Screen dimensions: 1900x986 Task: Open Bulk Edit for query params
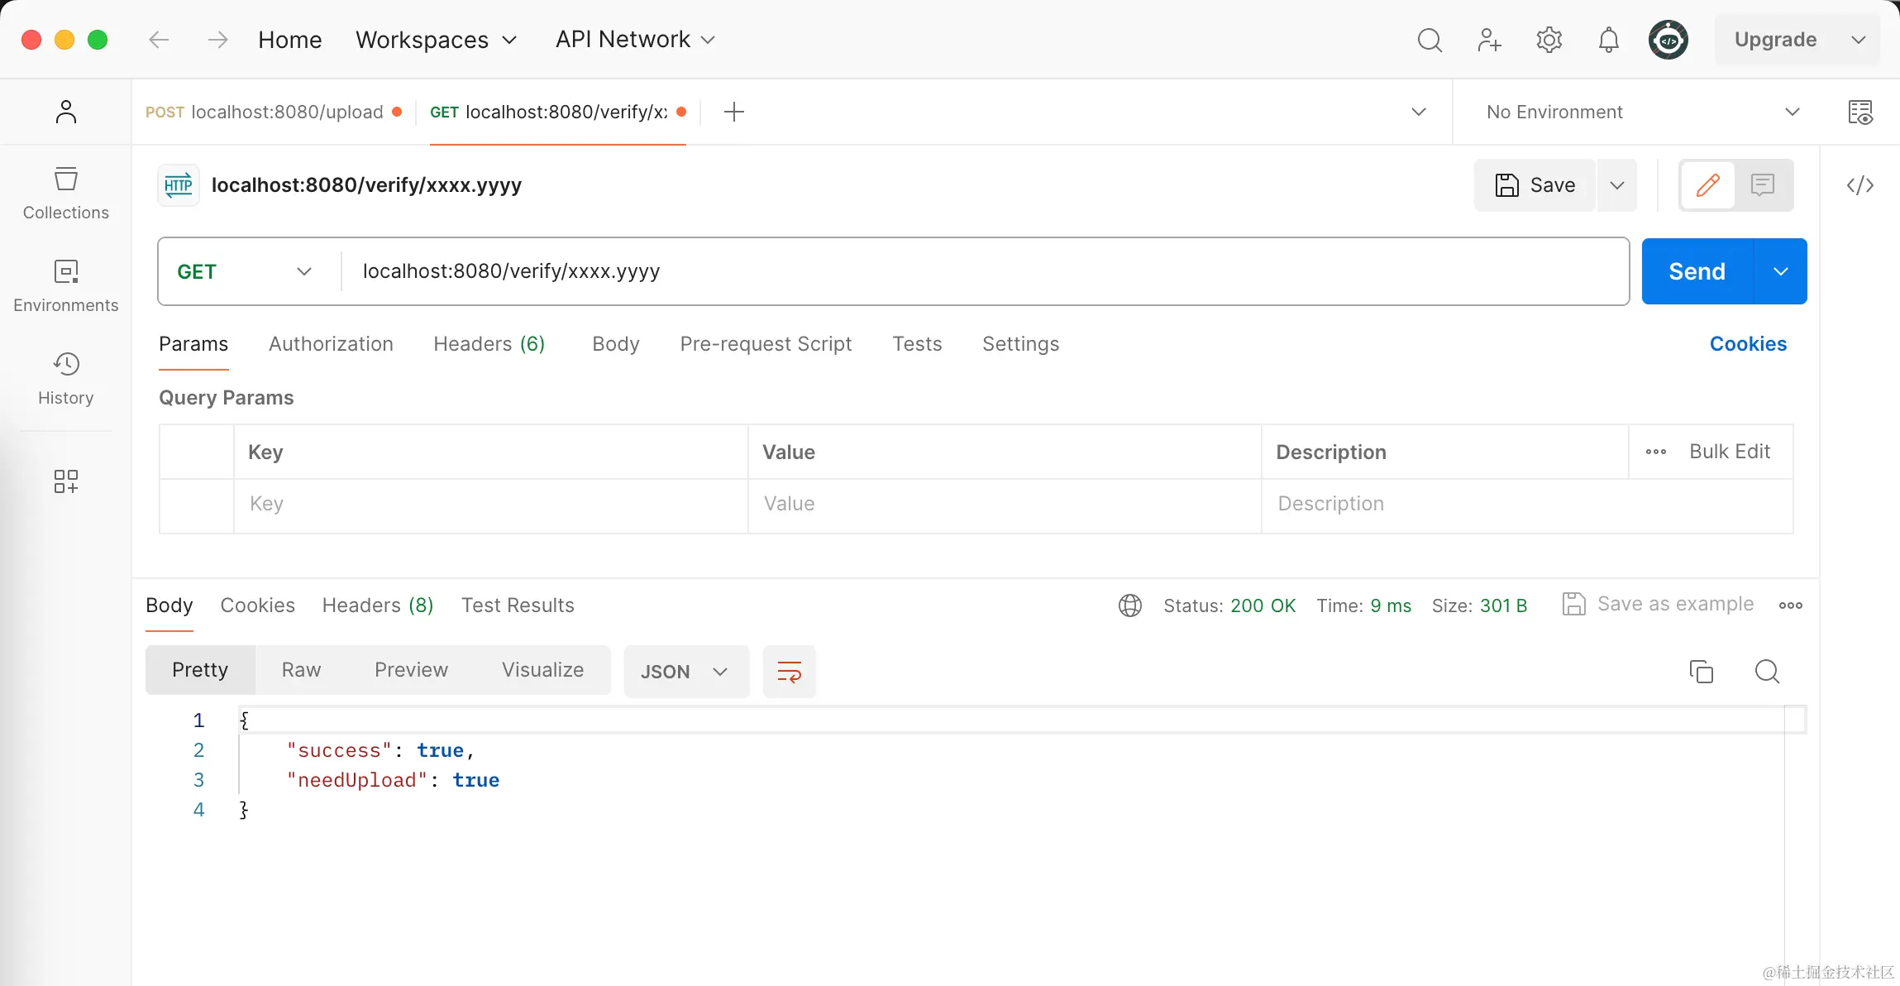[1730, 452]
